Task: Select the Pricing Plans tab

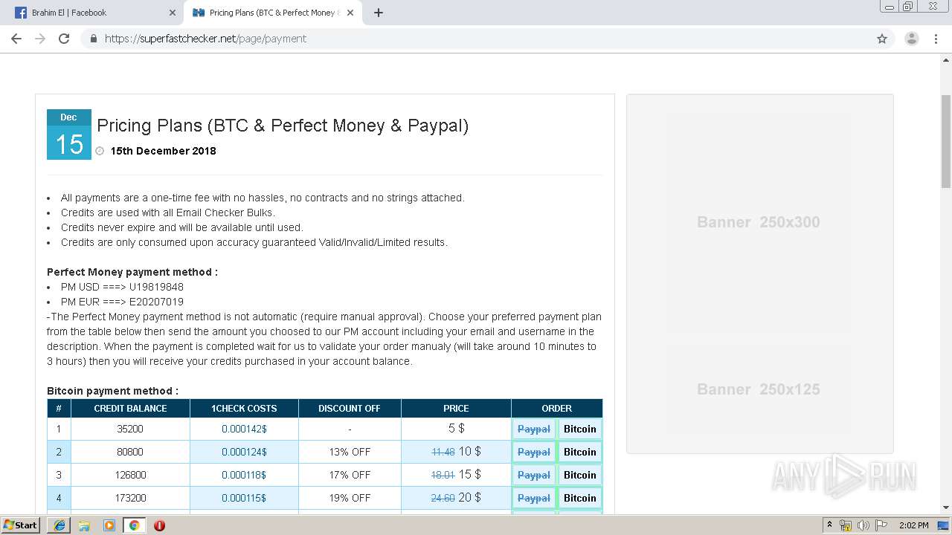Action: 272,13
